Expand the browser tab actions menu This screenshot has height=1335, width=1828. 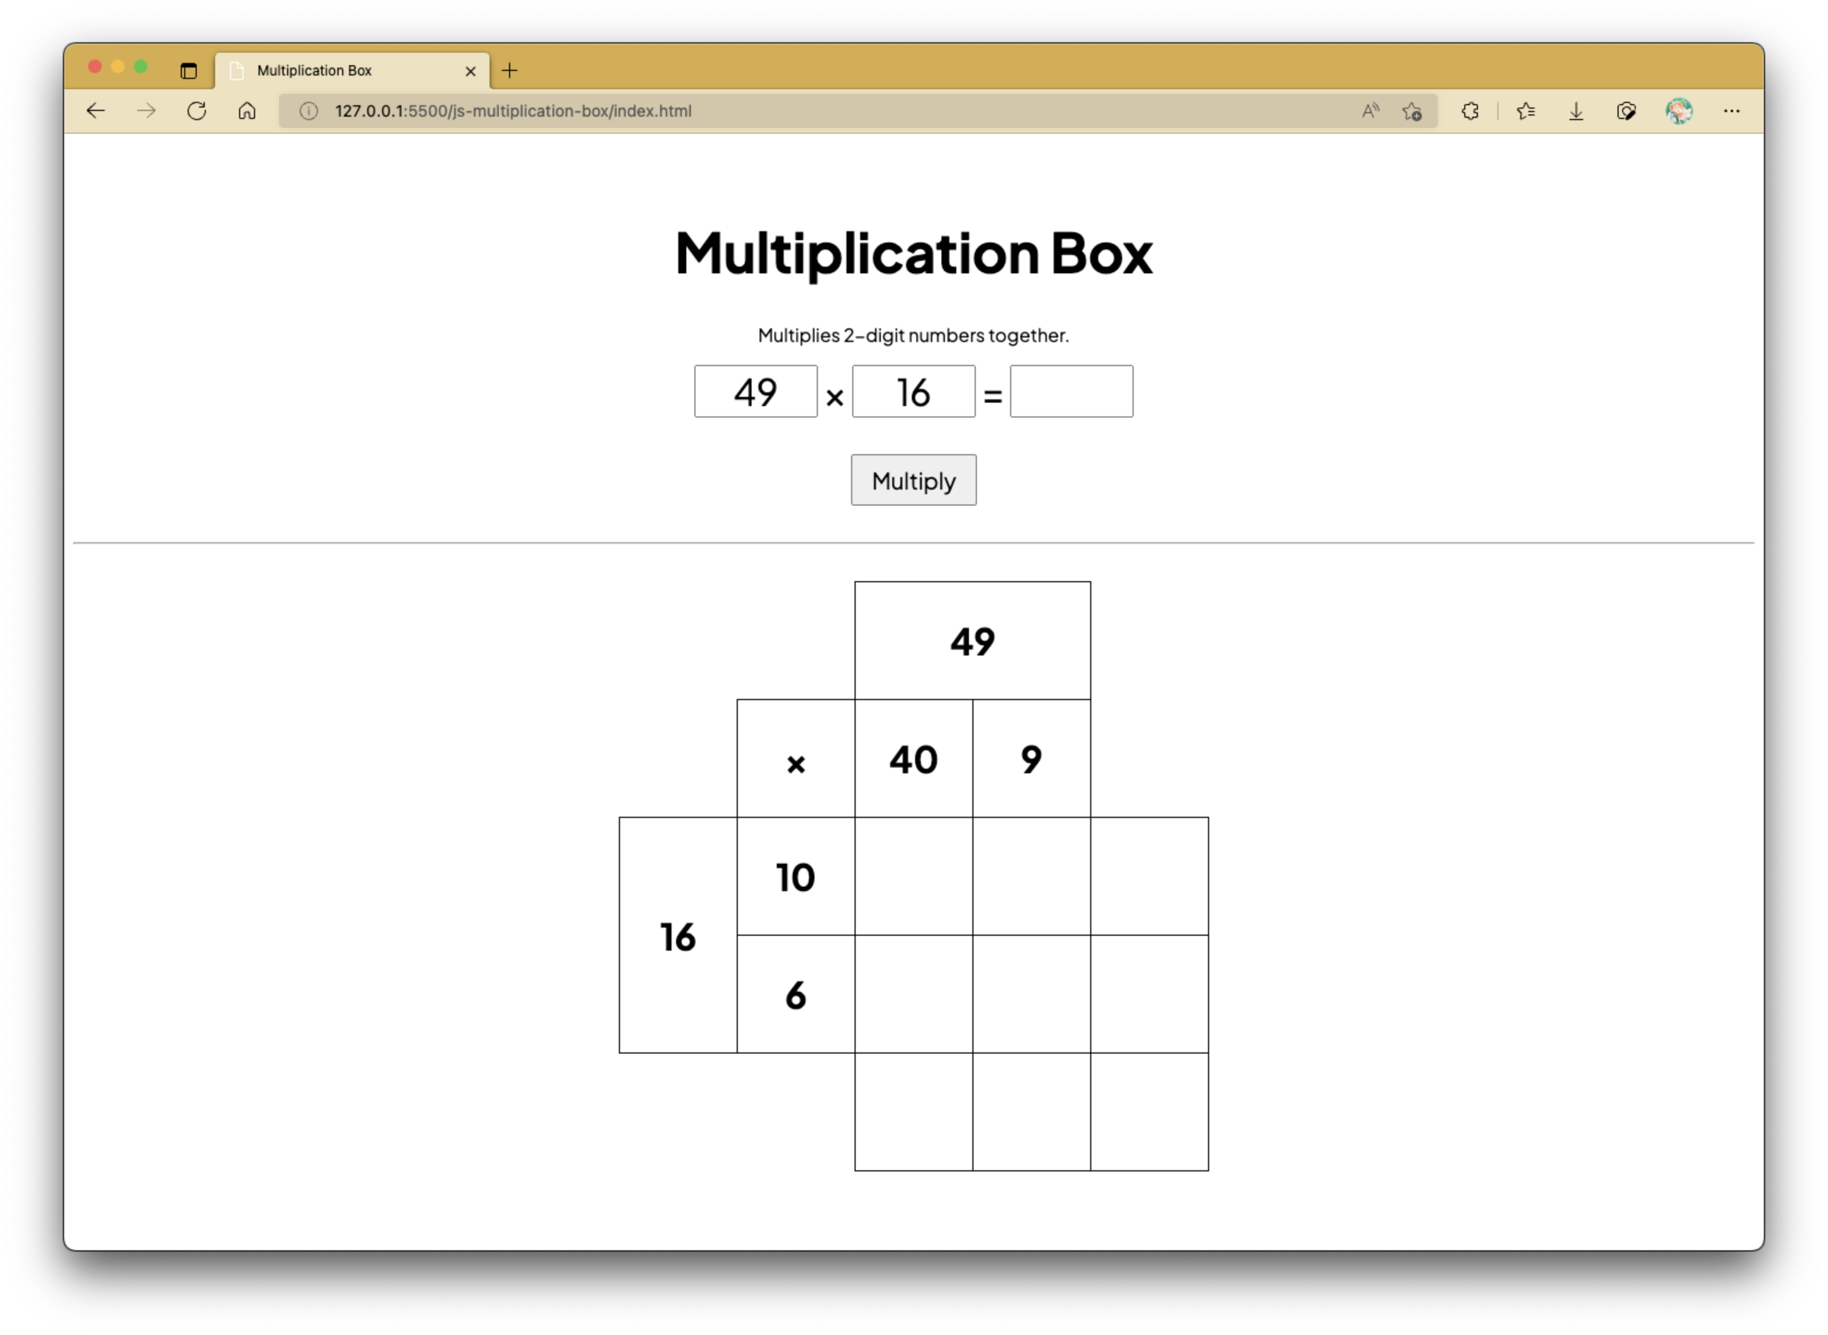188,71
